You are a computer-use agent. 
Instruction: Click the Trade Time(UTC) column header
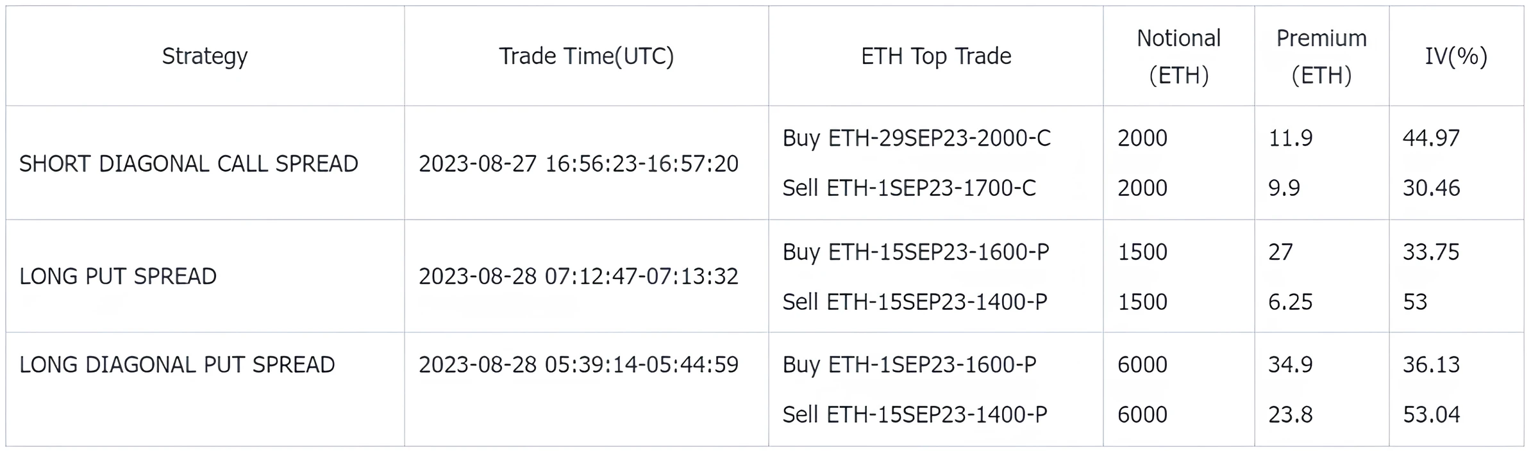pyautogui.click(x=586, y=56)
